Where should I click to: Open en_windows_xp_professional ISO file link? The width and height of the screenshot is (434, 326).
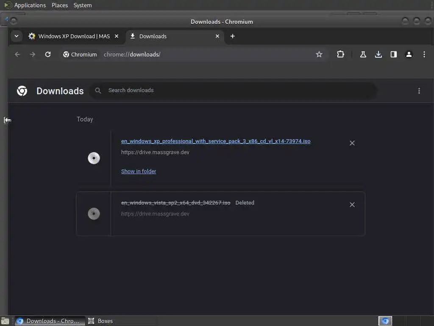(x=216, y=141)
